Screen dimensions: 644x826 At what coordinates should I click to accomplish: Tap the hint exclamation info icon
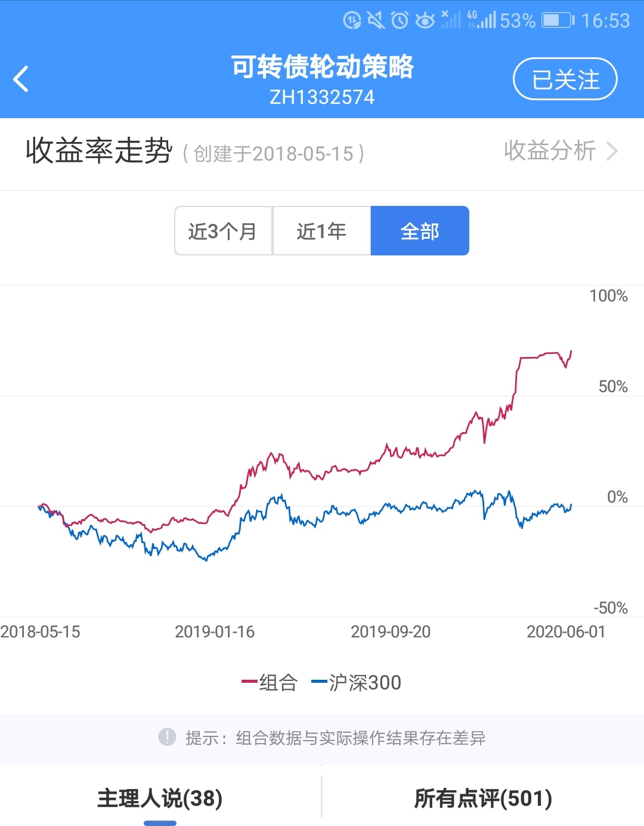167,737
